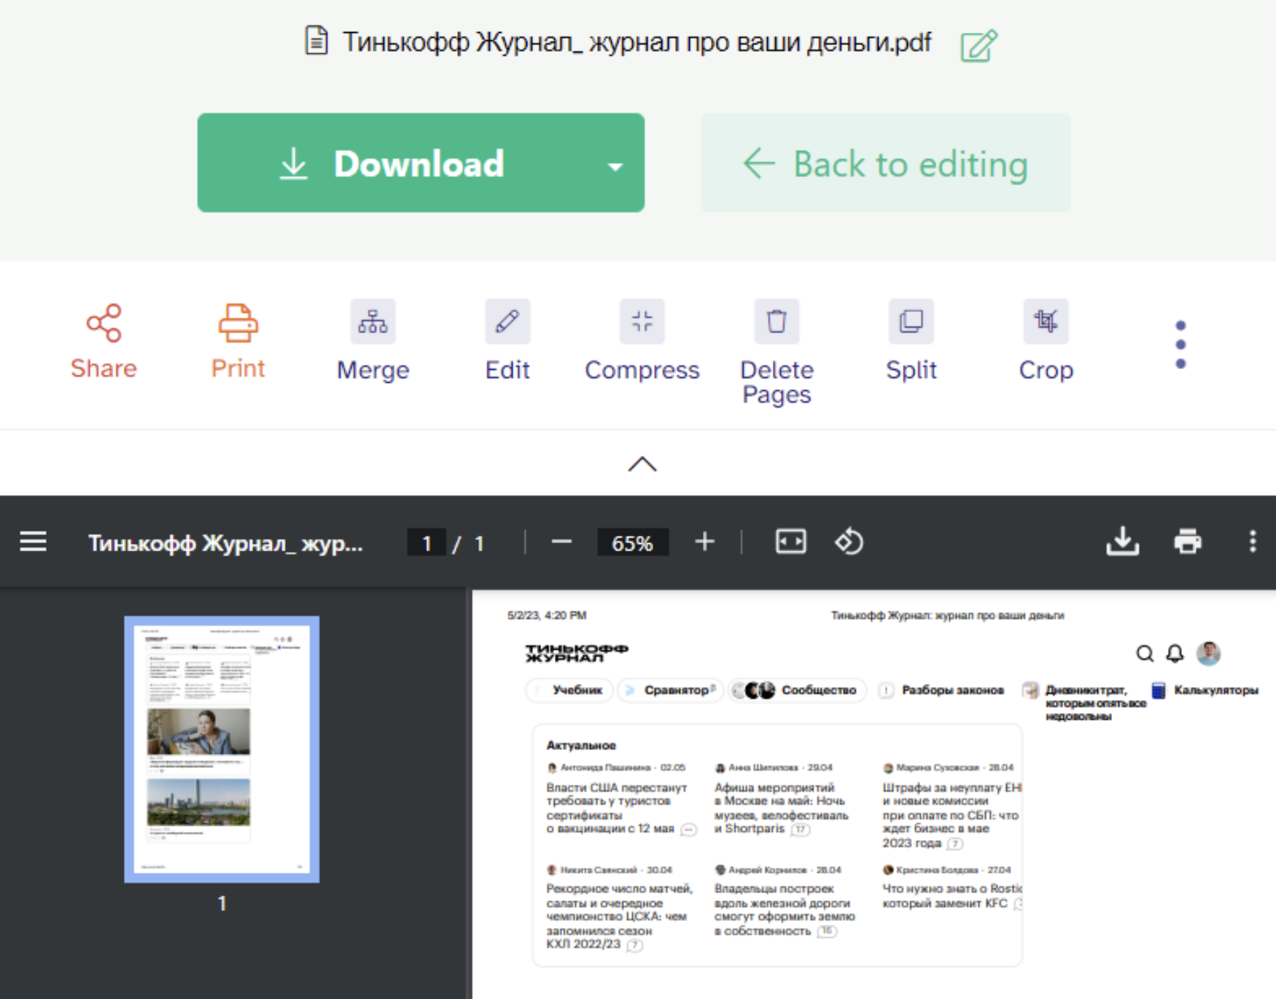Open more tools three-dot menu
The width and height of the screenshot is (1276, 999).
[1180, 344]
